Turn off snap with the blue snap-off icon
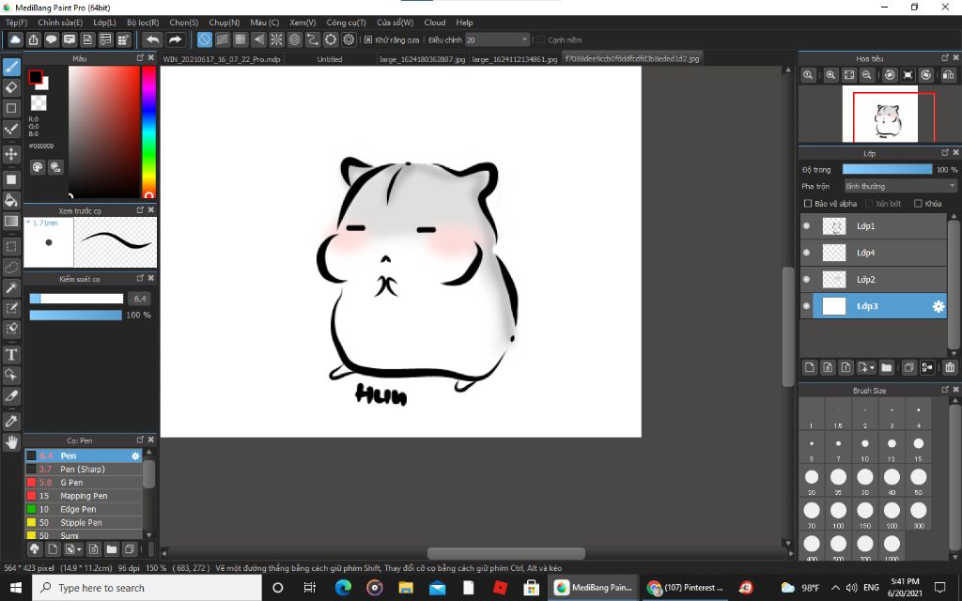Screen dimensions: 962x601 [204, 39]
